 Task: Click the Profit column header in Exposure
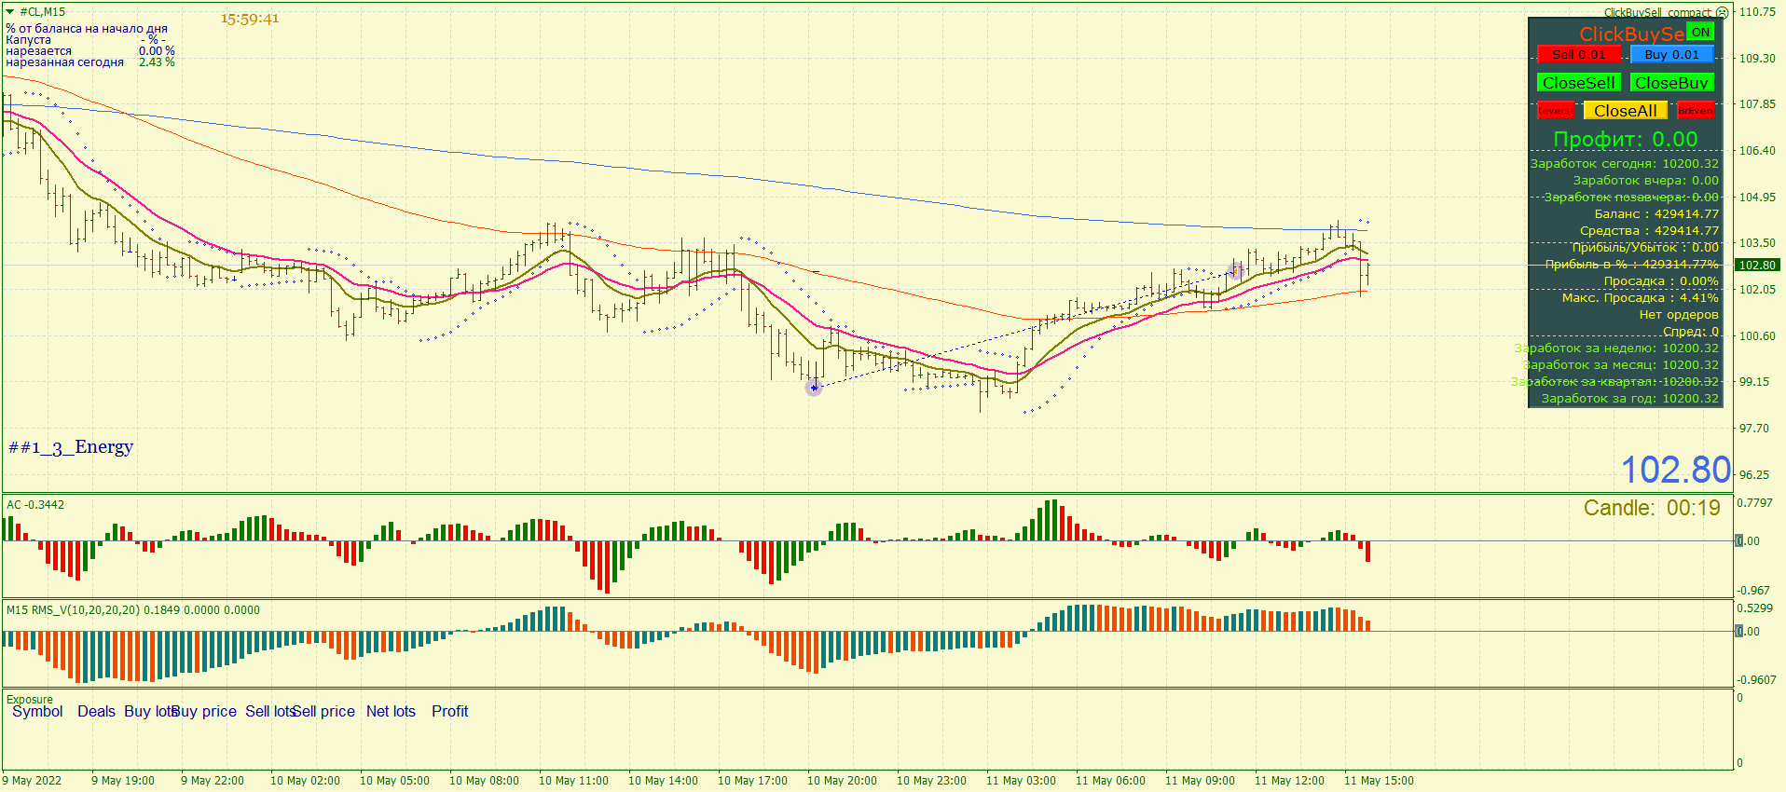tap(449, 712)
